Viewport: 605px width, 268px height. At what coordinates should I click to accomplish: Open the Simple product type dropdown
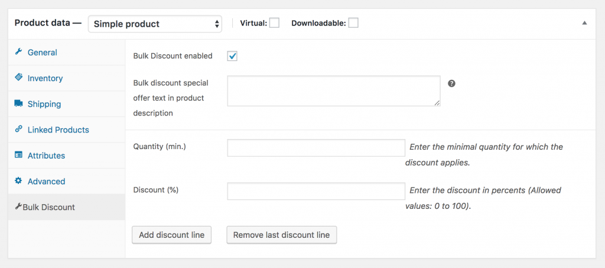point(155,24)
